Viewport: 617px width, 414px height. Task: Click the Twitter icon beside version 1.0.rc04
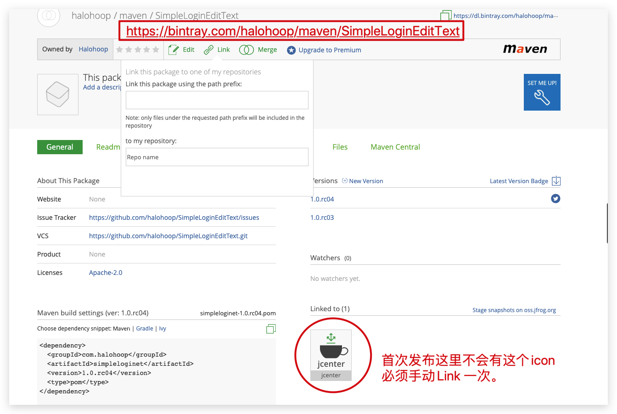click(x=555, y=199)
